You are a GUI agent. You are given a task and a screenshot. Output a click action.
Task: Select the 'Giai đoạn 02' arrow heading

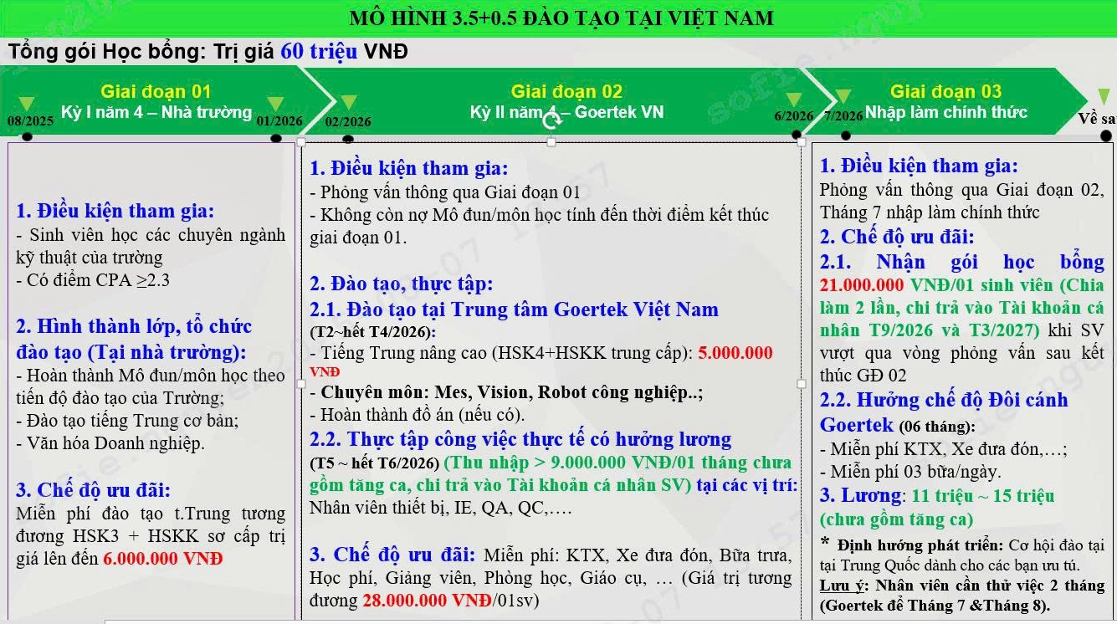pos(566,92)
